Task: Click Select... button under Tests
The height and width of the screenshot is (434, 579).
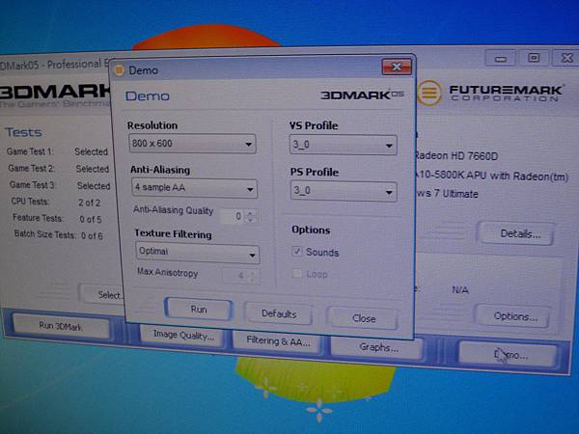Action: 101,295
